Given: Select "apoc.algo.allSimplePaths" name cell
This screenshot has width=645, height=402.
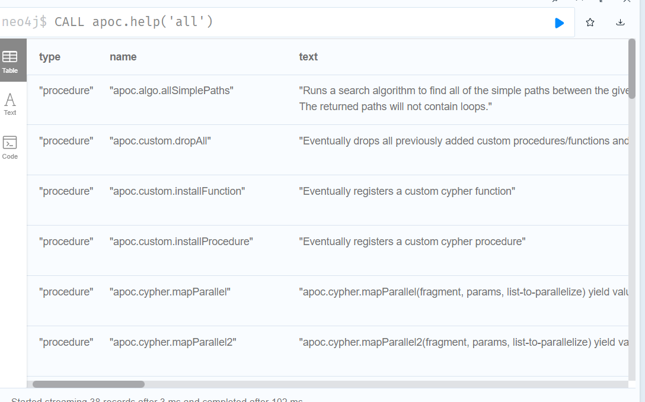Looking at the screenshot, I should pos(171,91).
